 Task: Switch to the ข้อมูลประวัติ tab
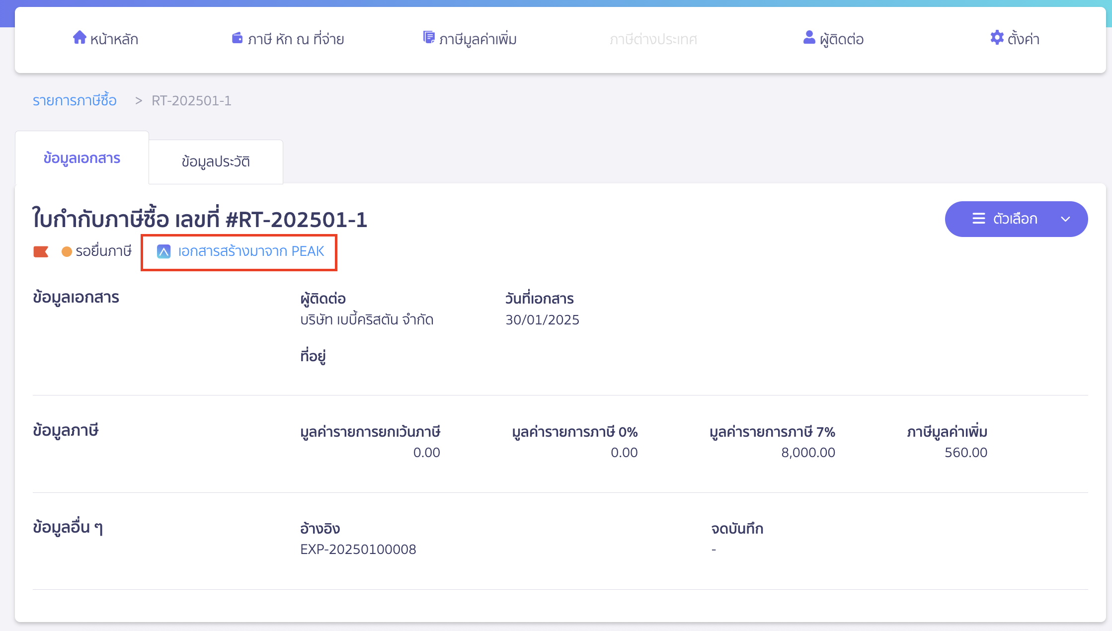coord(216,161)
